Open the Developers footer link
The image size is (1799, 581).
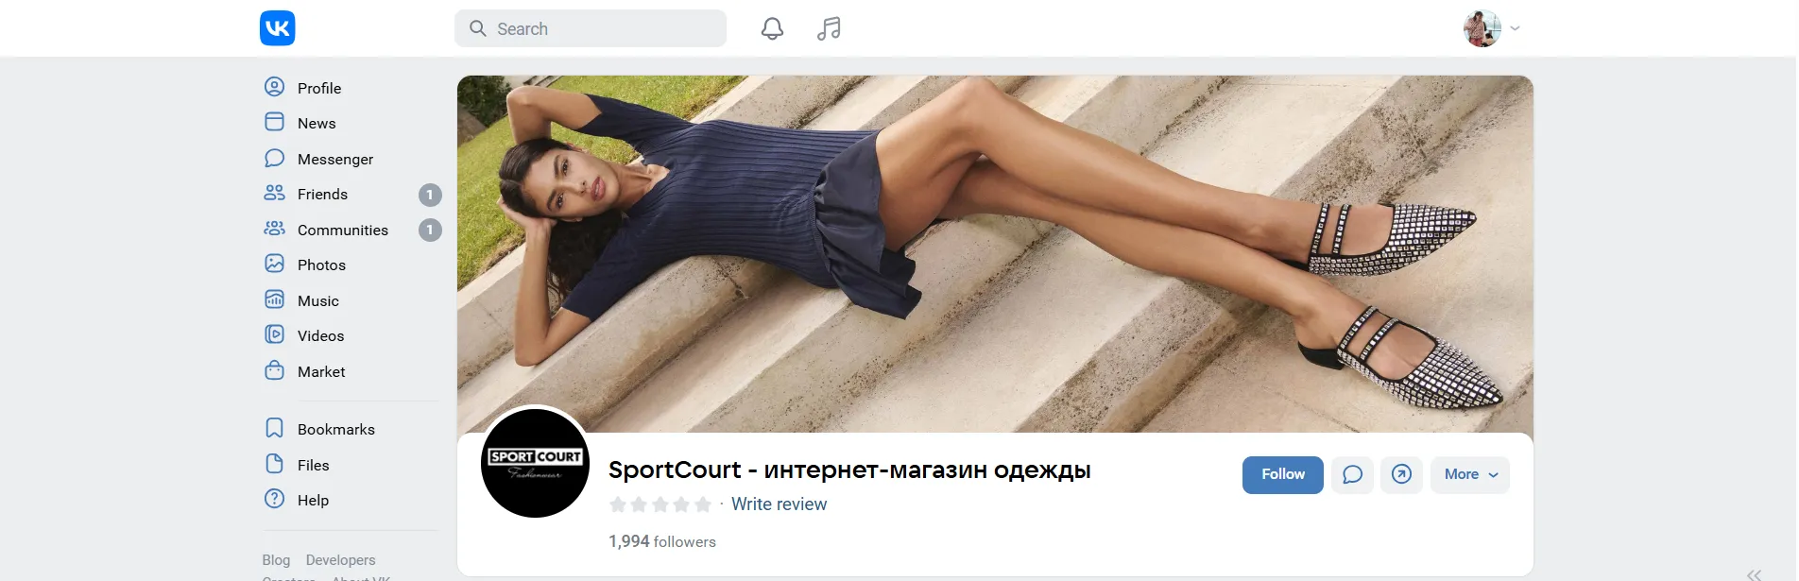point(340,560)
